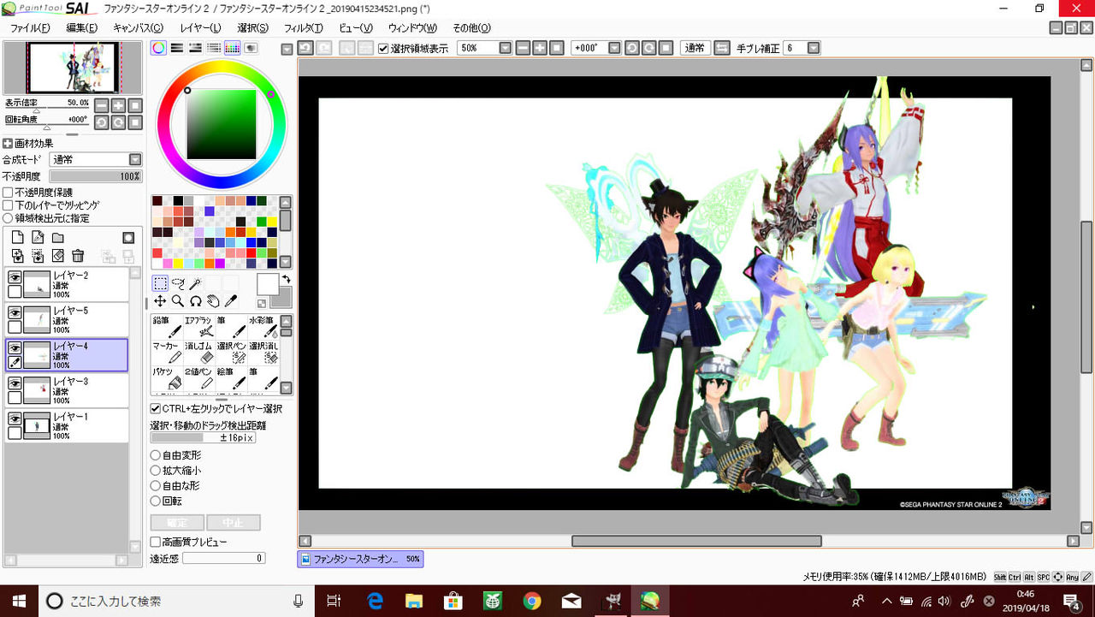
Task: Open the 編集 menu
Action: tap(82, 28)
